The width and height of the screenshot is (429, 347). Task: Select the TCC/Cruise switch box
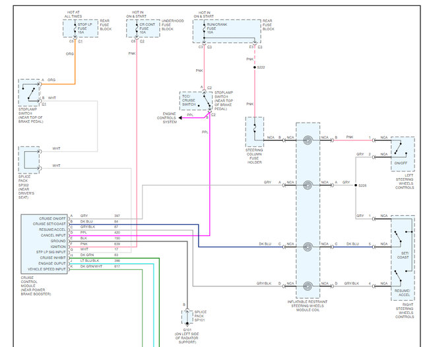(196, 101)
